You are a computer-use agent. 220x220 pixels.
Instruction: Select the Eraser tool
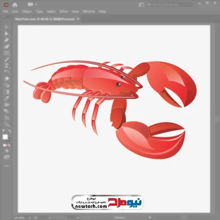tap(7, 79)
